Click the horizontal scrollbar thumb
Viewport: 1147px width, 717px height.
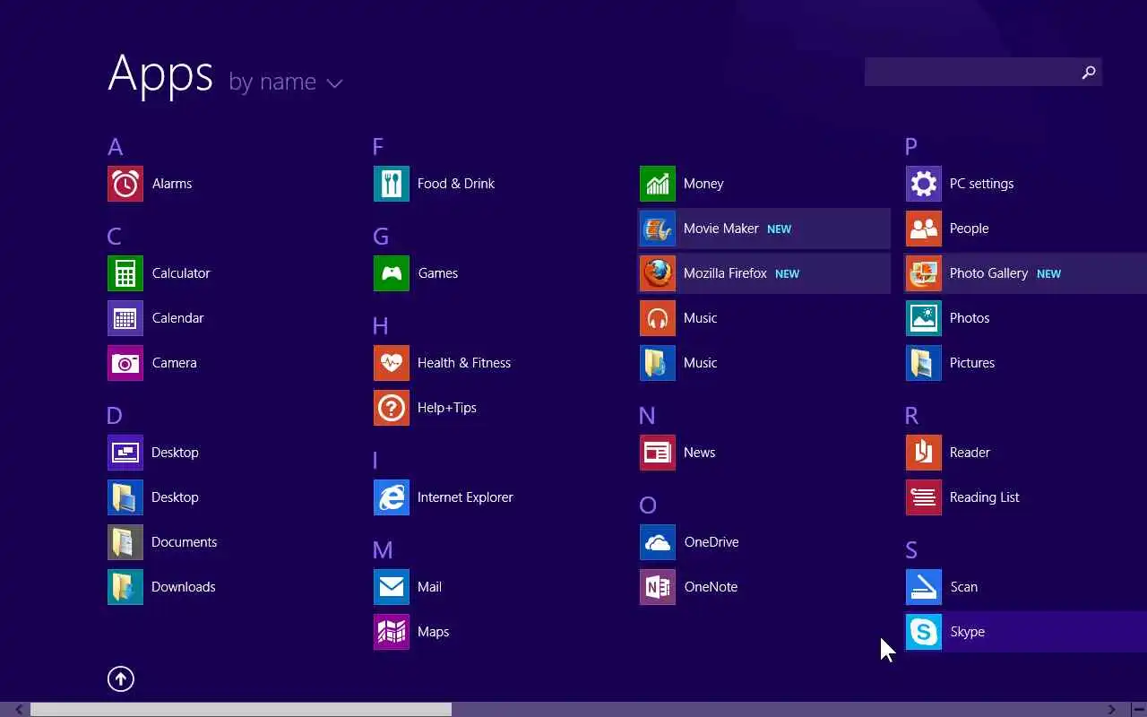click(x=241, y=710)
